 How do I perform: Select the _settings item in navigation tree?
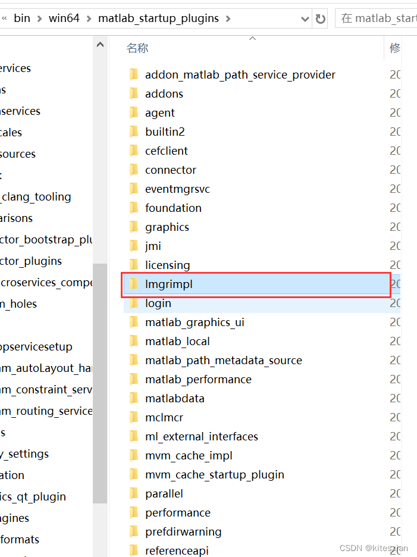point(24,454)
